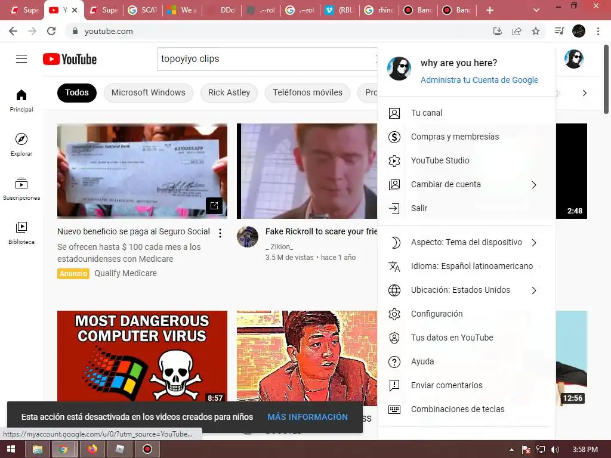The width and height of the screenshot is (611, 458).
Task: Click the volume icon in system tray
Action: tap(554, 450)
